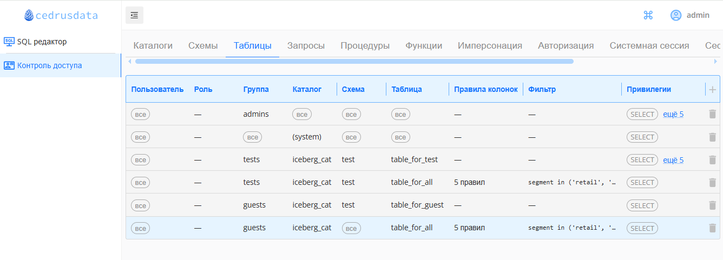Switch to the Каталоги tab
Image resolution: width=723 pixels, height=260 pixels.
click(153, 46)
